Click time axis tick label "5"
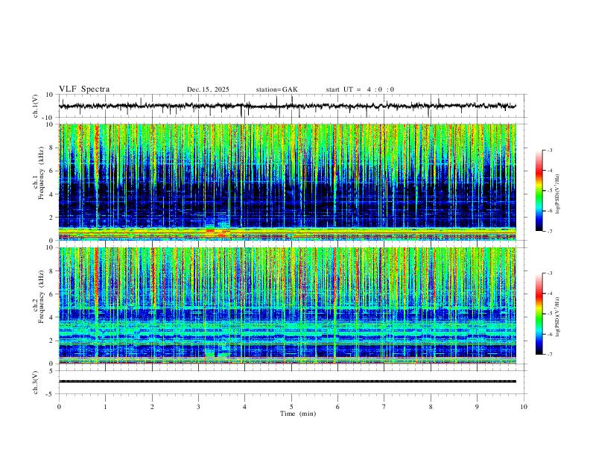The image size is (590, 456). pos(291,407)
